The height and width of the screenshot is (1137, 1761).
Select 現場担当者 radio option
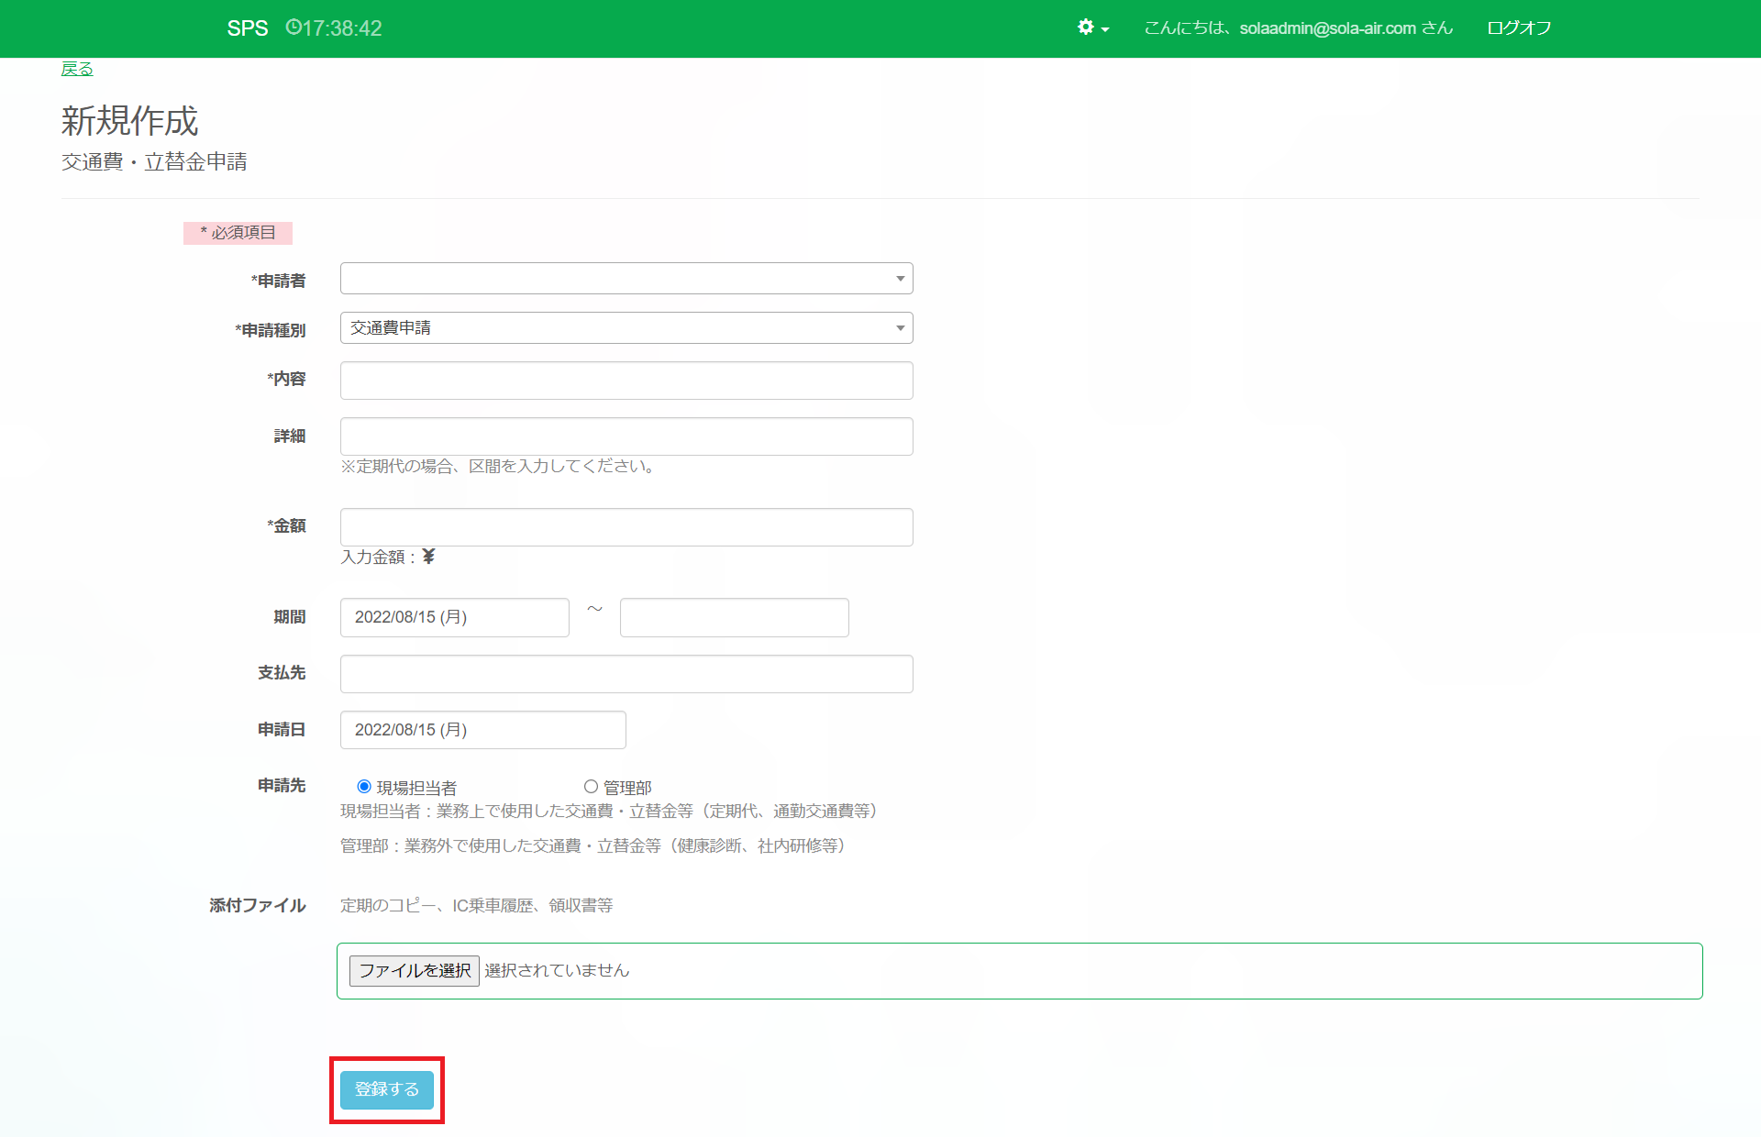364,787
